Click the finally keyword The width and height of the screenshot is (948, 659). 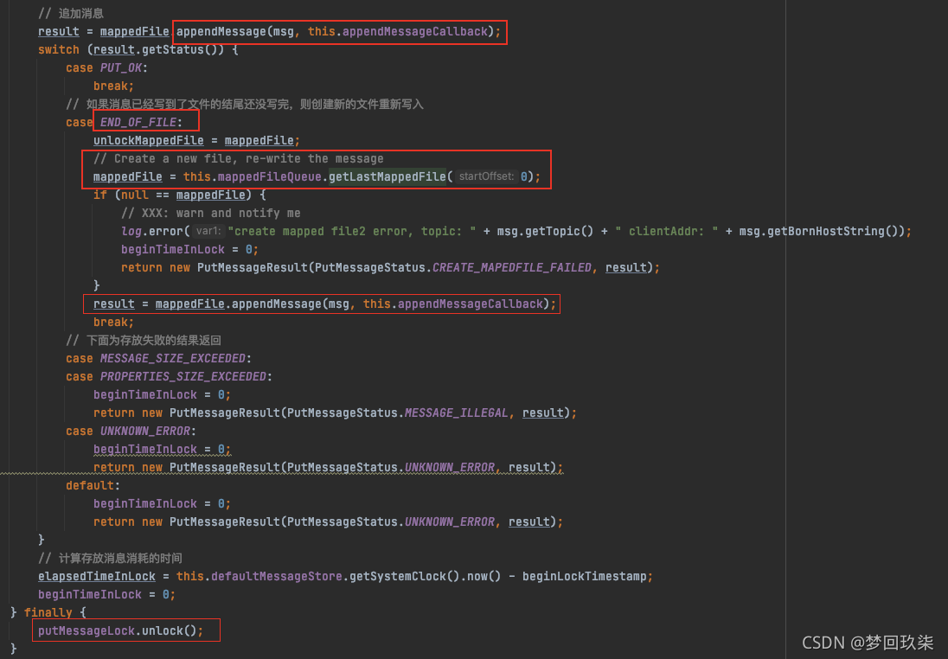(x=48, y=612)
